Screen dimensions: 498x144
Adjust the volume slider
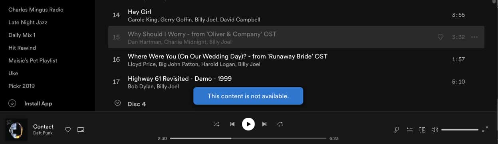tap(460, 129)
